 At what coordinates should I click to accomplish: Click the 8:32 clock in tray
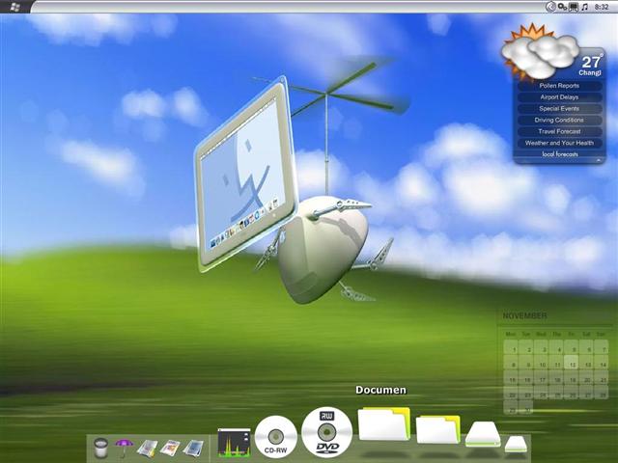602,7
